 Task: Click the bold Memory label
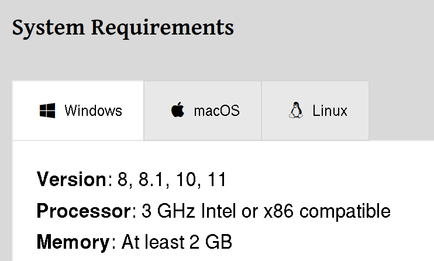tap(73, 241)
